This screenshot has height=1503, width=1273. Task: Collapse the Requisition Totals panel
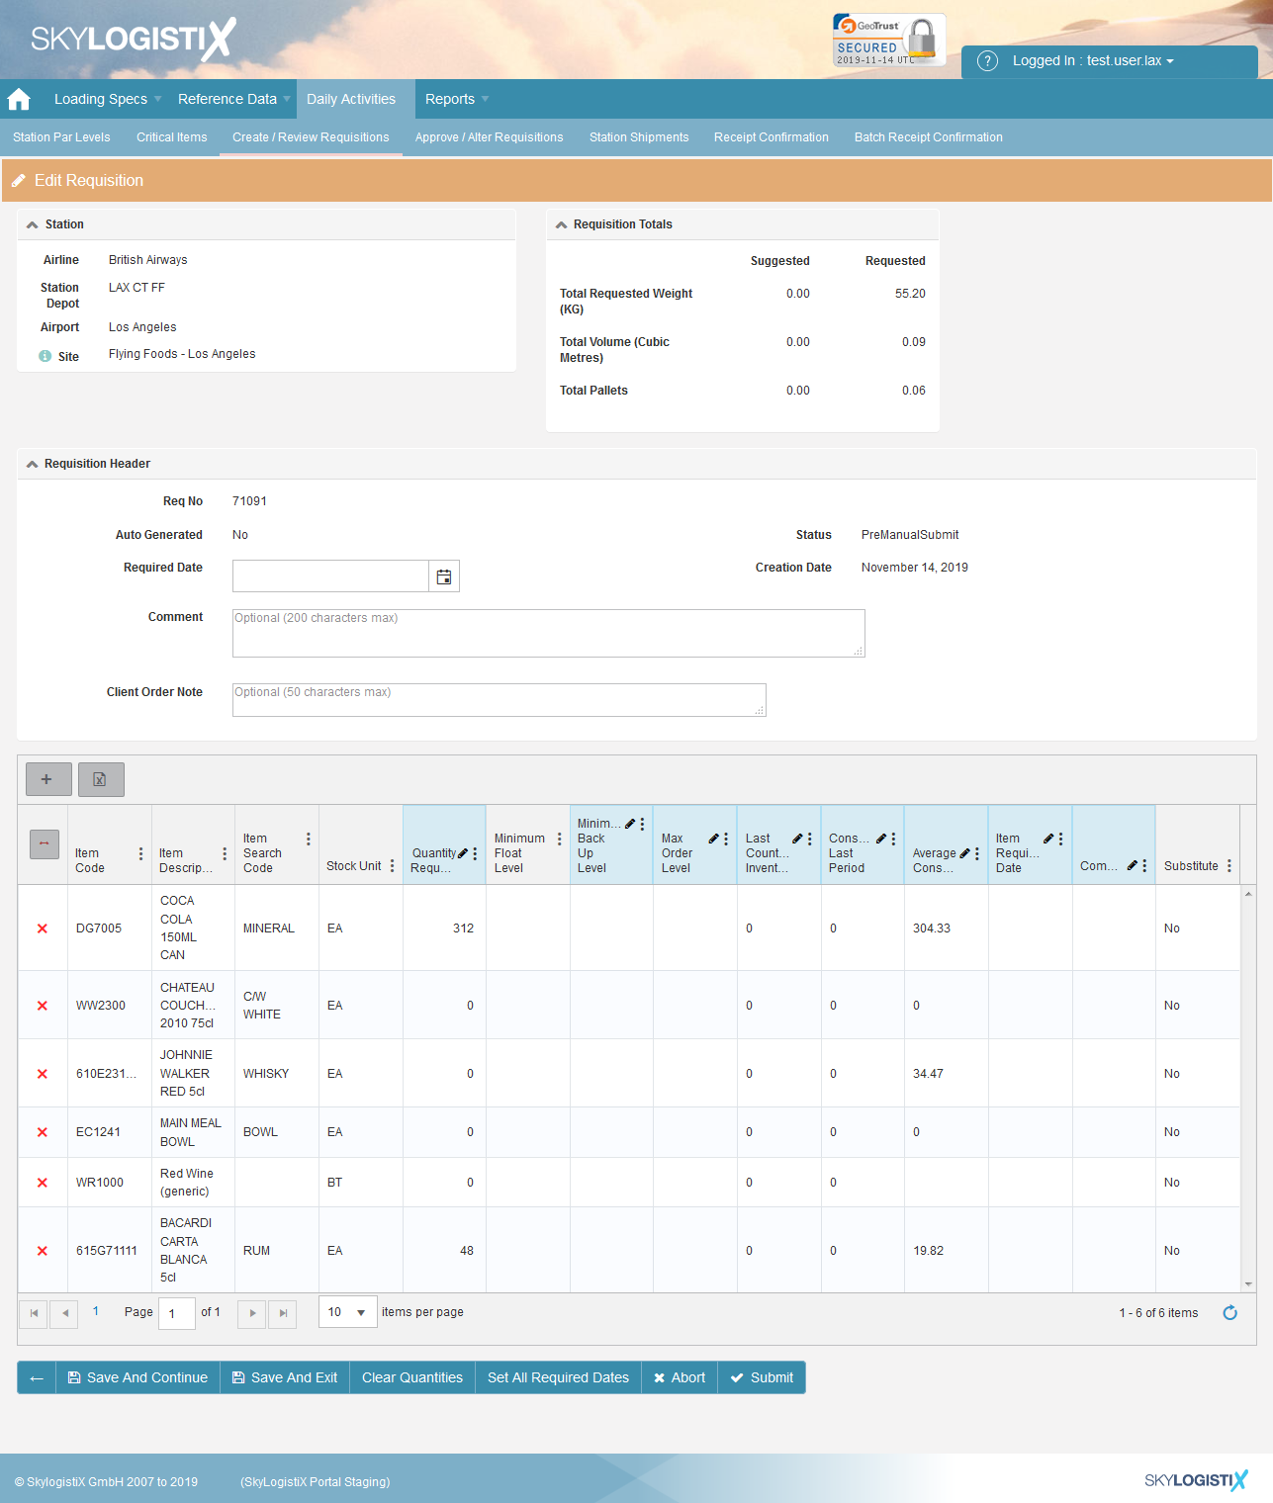coord(561,224)
